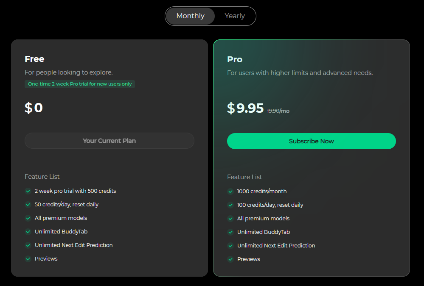Click checkmark beside 50 credits/day
This screenshot has width=424, height=286.
tap(28, 205)
